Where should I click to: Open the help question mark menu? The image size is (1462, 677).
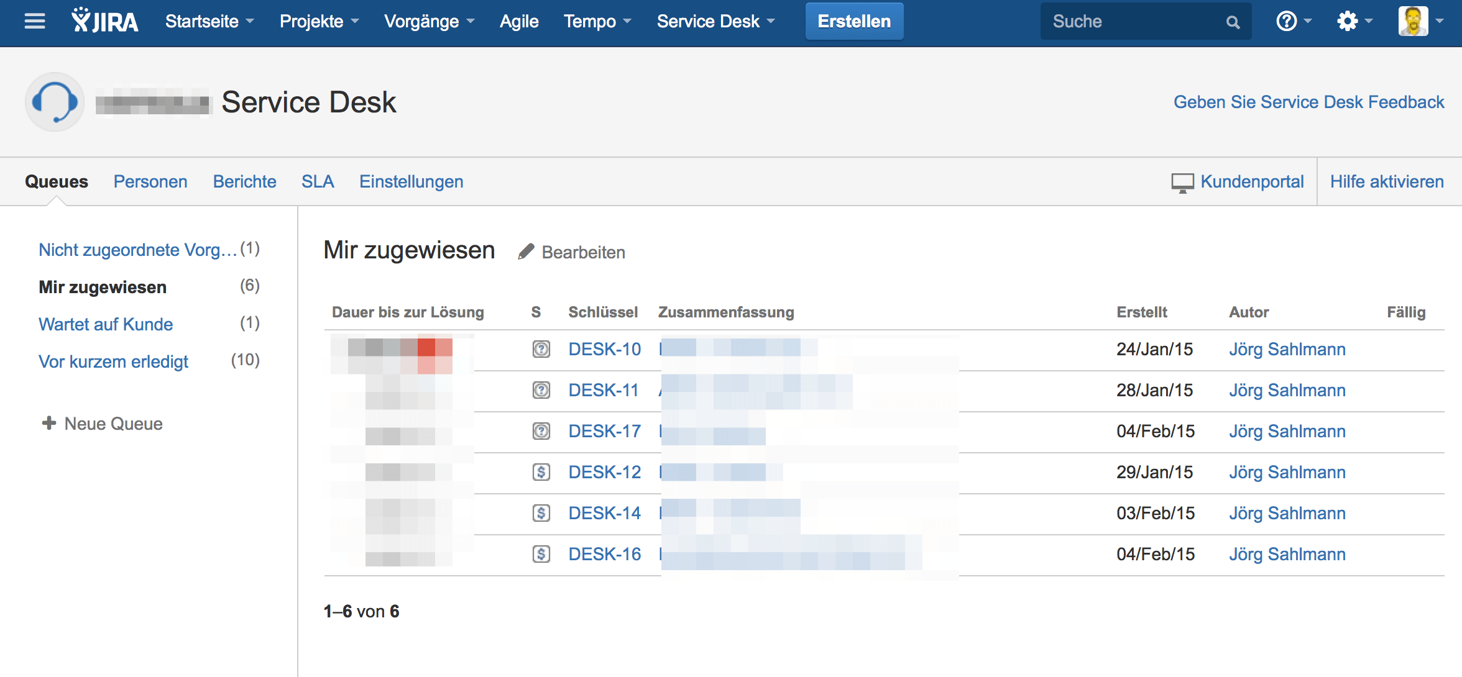1287,22
